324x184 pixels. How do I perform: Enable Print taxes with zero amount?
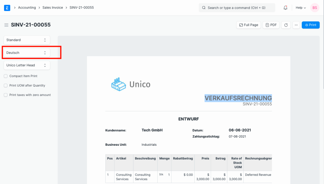pos(5,95)
